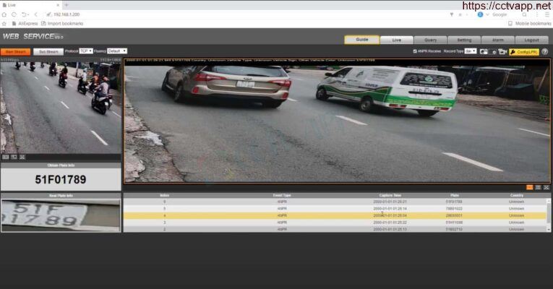The height and width of the screenshot is (289, 553).
Task: Open the Setting tab
Action: point(464,40)
